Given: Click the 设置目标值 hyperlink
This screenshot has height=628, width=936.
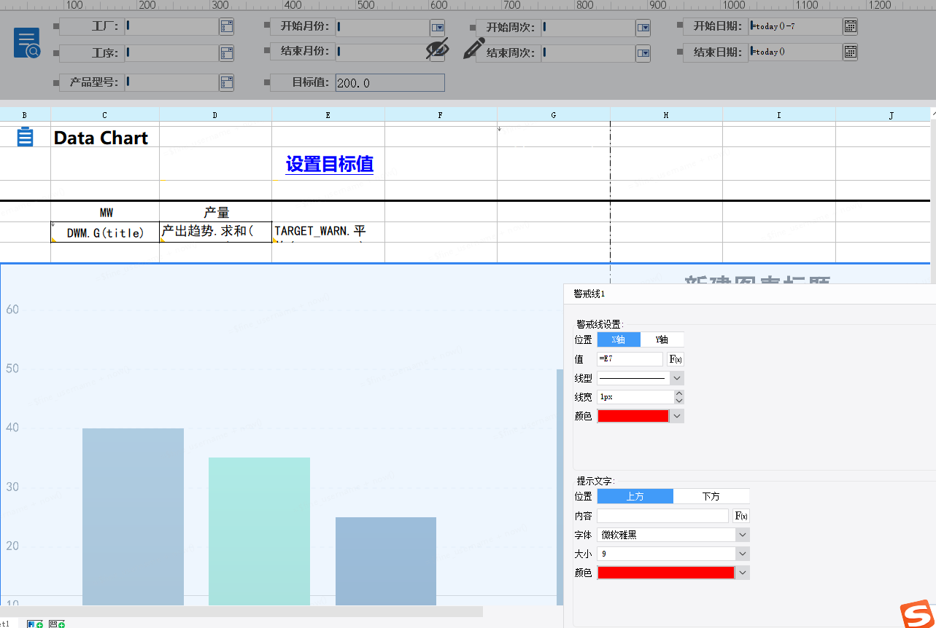Looking at the screenshot, I should [x=330, y=164].
